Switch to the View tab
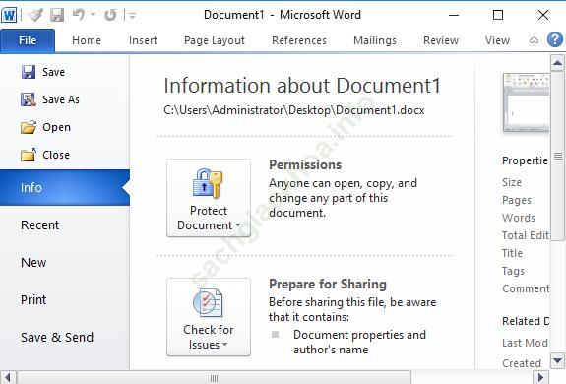The height and width of the screenshot is (384, 566). tap(497, 40)
